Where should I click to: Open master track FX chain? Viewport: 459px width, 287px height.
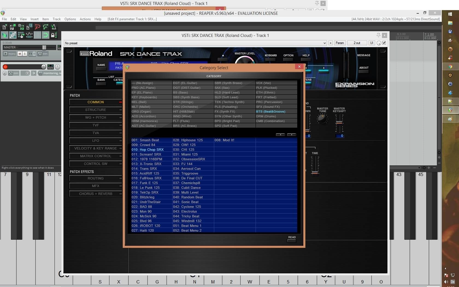click(30, 54)
